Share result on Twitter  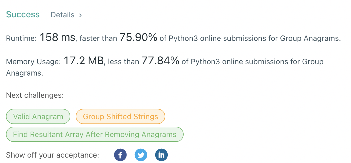coord(141,155)
